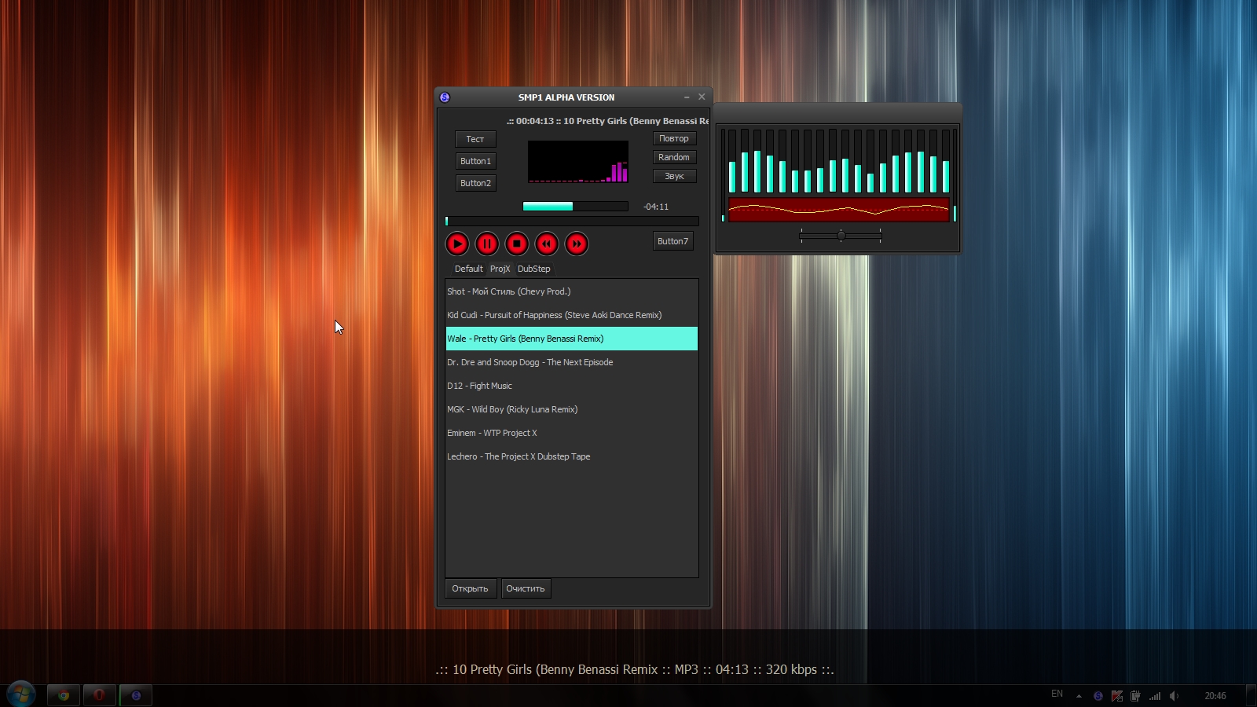Stop the track with the stop button

coord(517,244)
